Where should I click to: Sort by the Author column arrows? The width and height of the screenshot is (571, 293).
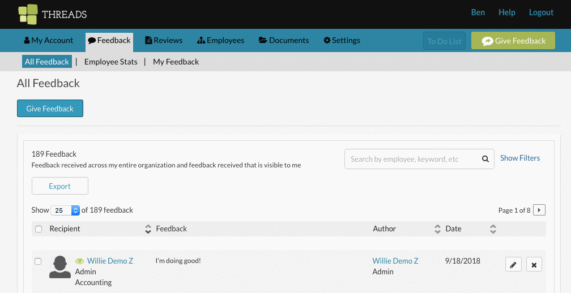(x=437, y=229)
